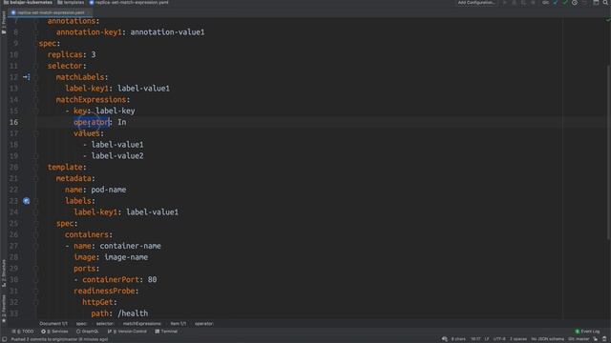The image size is (611, 343).
Task: Collapse fold marker on line 15 key
Action: coord(35,111)
